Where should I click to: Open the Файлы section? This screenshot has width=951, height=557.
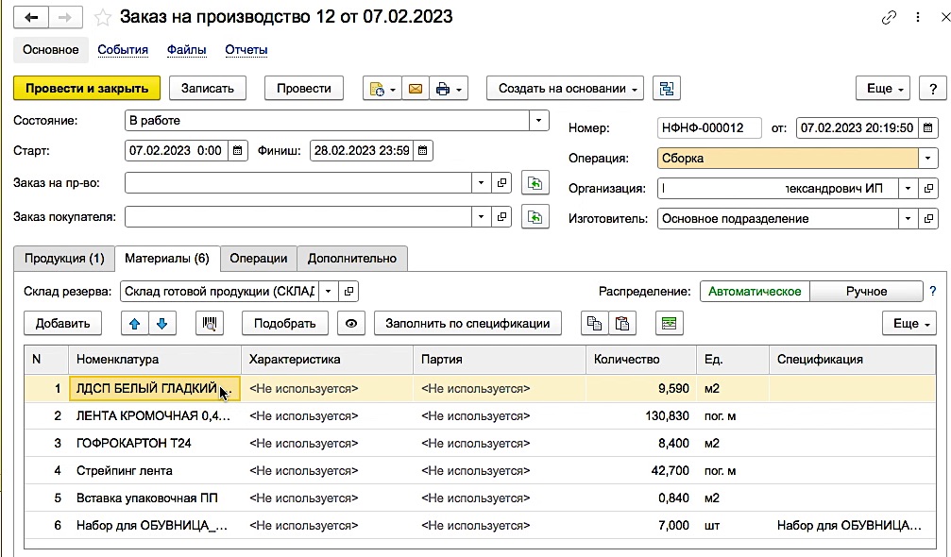pyautogui.click(x=186, y=50)
